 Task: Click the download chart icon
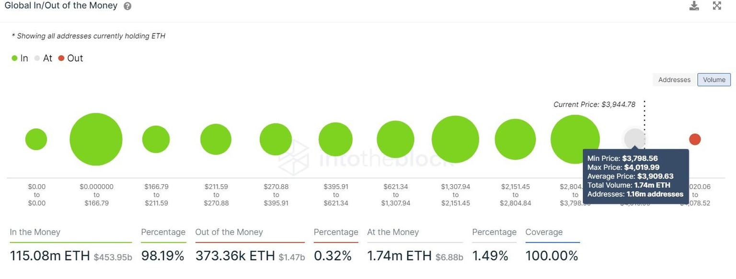tap(694, 6)
